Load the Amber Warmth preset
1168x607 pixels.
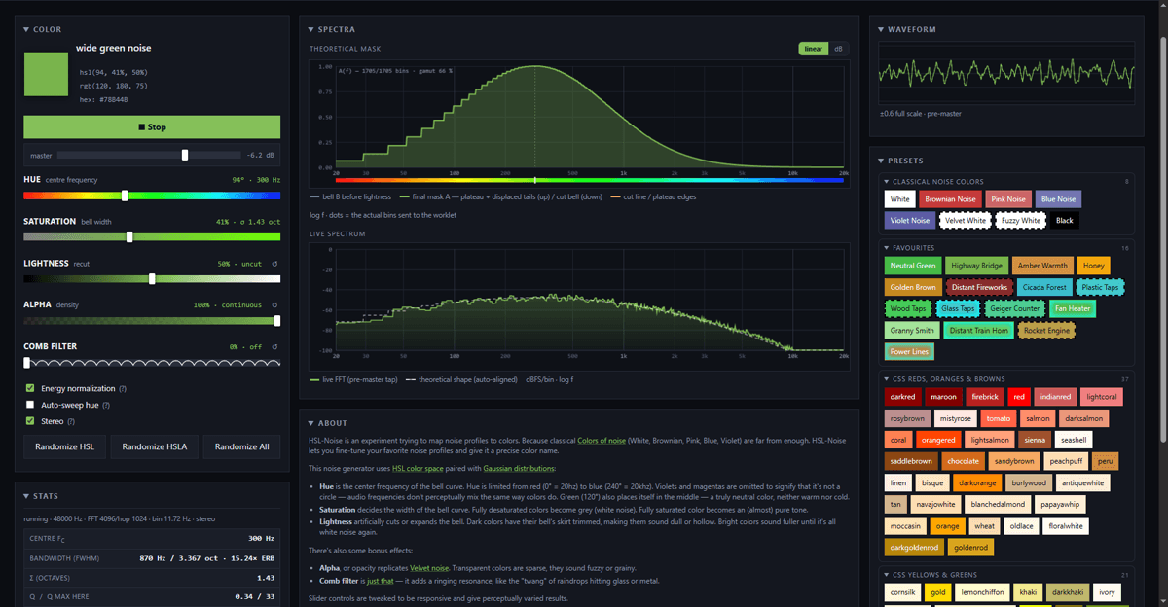pos(1042,266)
